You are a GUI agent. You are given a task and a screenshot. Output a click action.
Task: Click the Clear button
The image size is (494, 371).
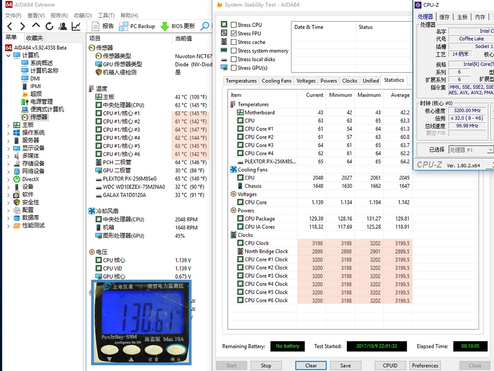pos(311,365)
